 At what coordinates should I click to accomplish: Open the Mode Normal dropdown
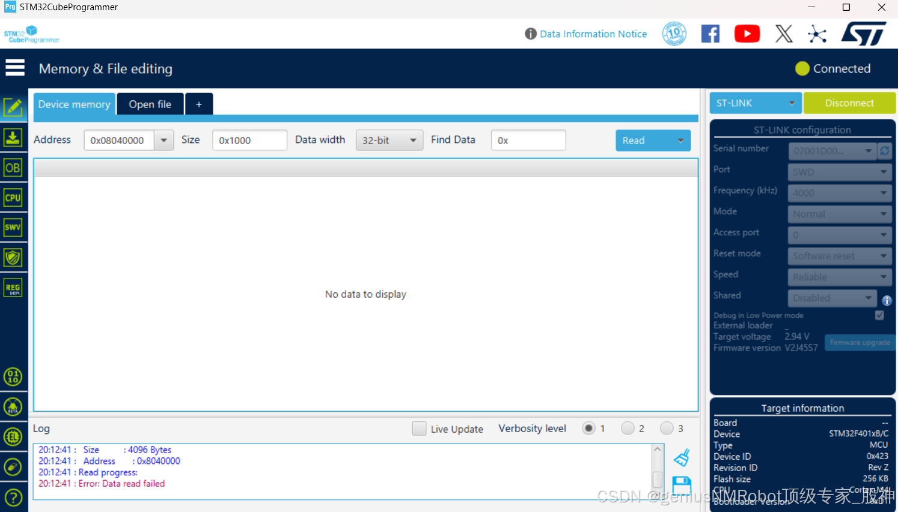[x=840, y=214]
